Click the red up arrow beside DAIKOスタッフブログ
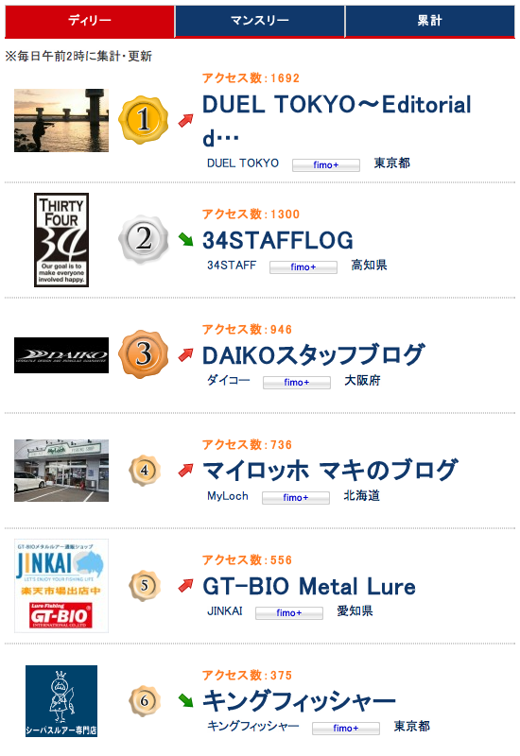The height and width of the screenshot is (756, 520). point(185,355)
